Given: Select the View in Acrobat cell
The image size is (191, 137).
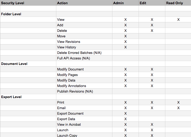Looking at the screenshot, I should (x=69, y=124).
